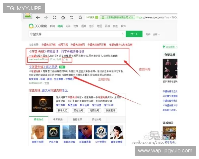Switch to 地图 search category
The height and width of the screenshot is (159, 199).
click(99, 26)
